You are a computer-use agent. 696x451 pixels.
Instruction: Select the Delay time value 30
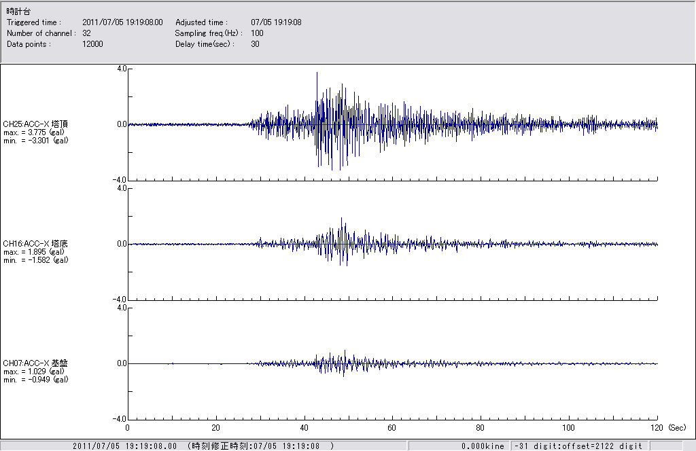pyautogui.click(x=255, y=44)
